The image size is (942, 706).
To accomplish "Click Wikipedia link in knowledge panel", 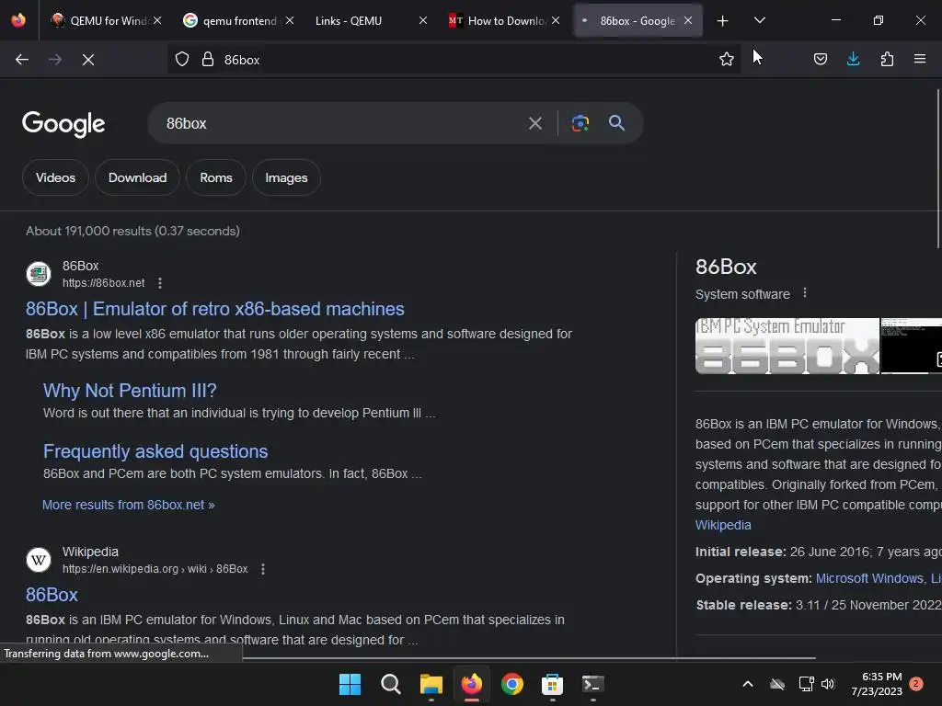I will coord(723,525).
